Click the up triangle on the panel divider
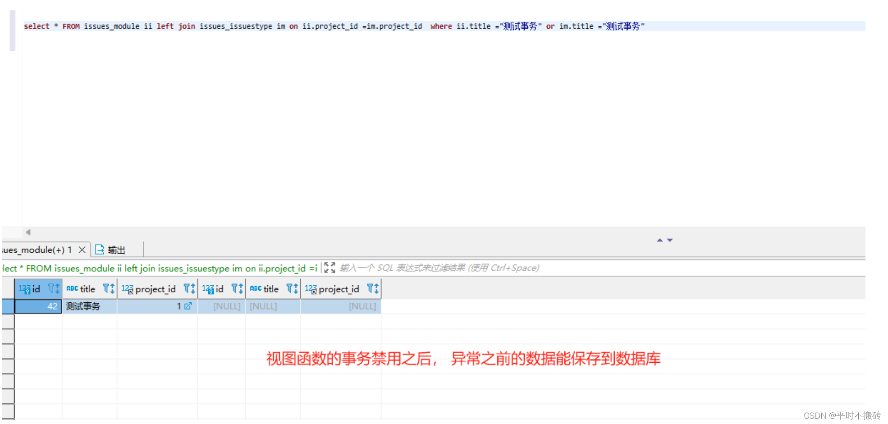Image resolution: width=888 pixels, height=424 pixels. point(660,240)
